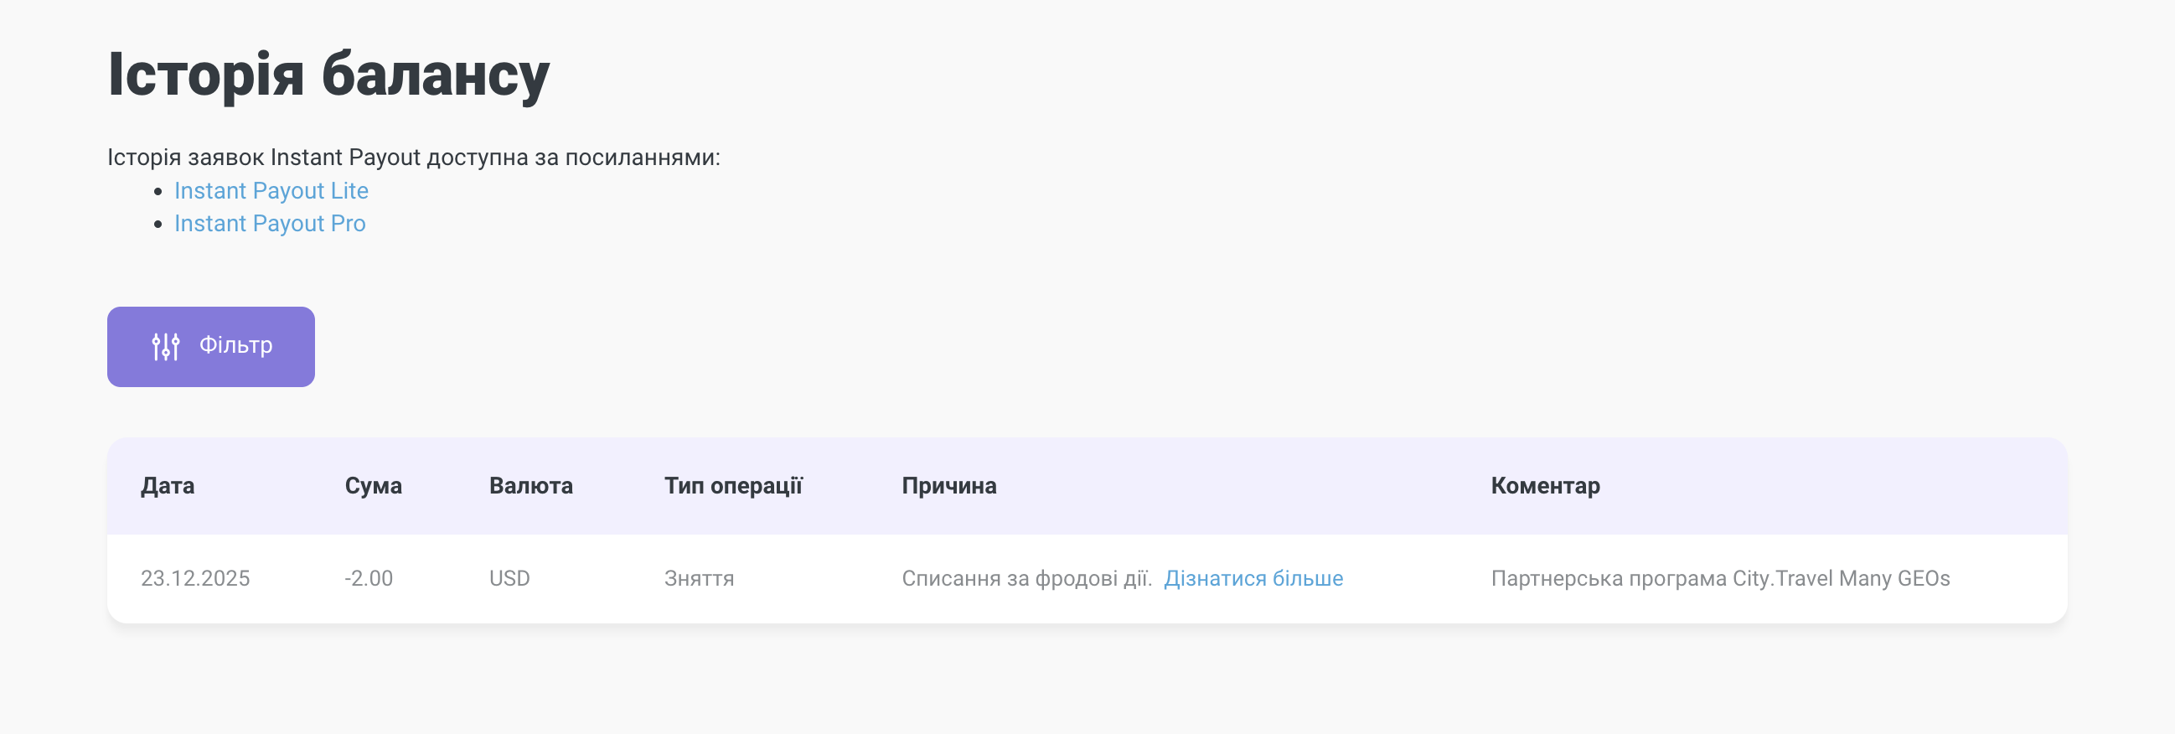The width and height of the screenshot is (2175, 734).
Task: Select the Причина column header
Action: coord(948,486)
